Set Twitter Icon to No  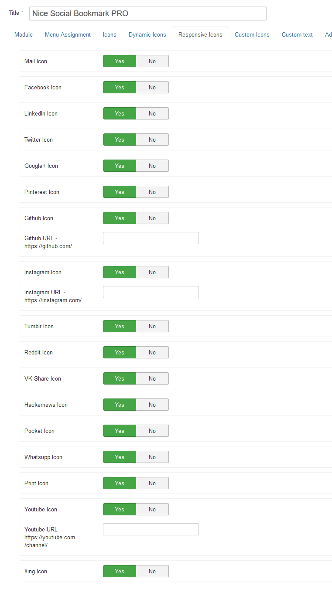click(x=152, y=140)
